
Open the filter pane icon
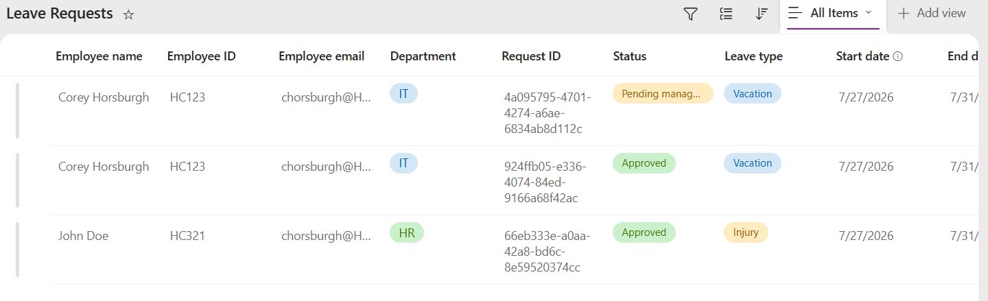coord(691,14)
